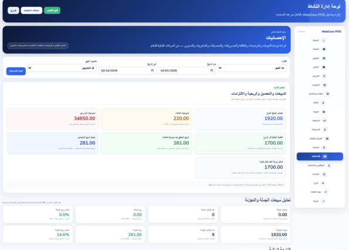This screenshot has height=250, width=349.
Task: Open the suppliers (الموردين) sidebar icon
Action: pyautogui.click(x=324, y=76)
